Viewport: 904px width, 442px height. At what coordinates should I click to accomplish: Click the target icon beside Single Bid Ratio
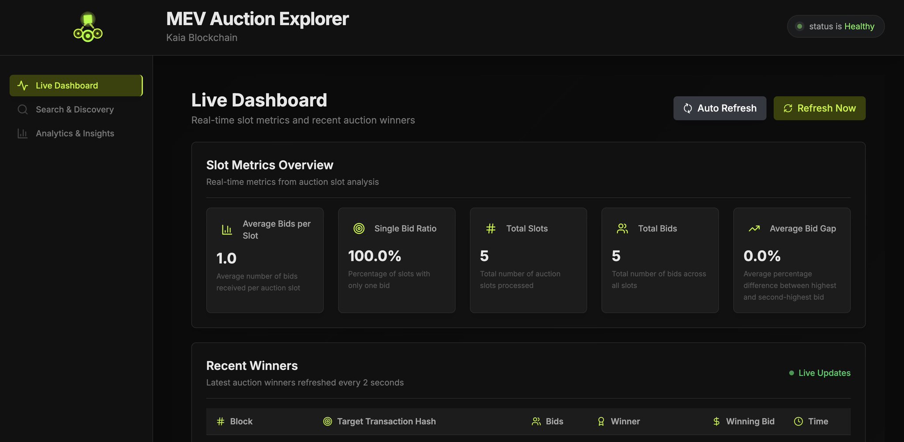coord(359,228)
